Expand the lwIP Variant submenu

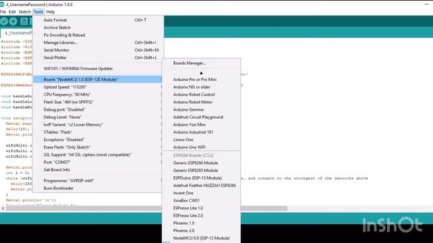tap(97, 124)
